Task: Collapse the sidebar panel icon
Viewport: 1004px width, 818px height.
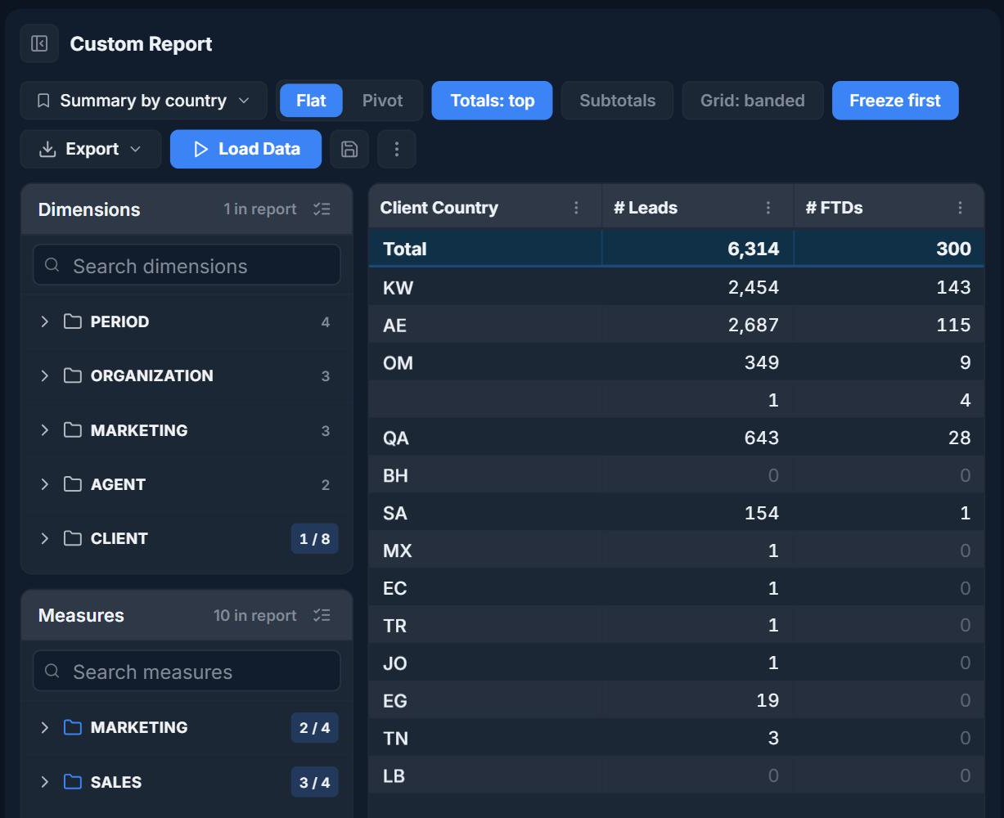Action: [39, 44]
